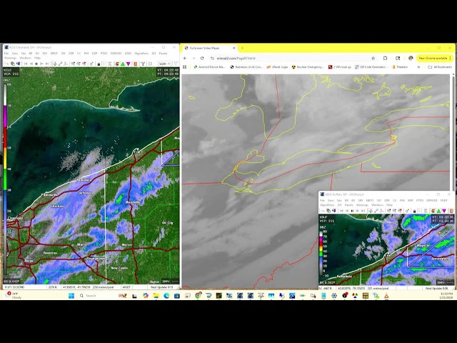The width and height of the screenshot is (457, 343).
Task: Open the 2 VIN look up bookmark
Action: click(x=340, y=66)
